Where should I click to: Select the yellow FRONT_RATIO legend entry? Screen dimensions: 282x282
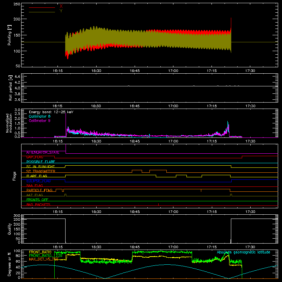coord(40,252)
